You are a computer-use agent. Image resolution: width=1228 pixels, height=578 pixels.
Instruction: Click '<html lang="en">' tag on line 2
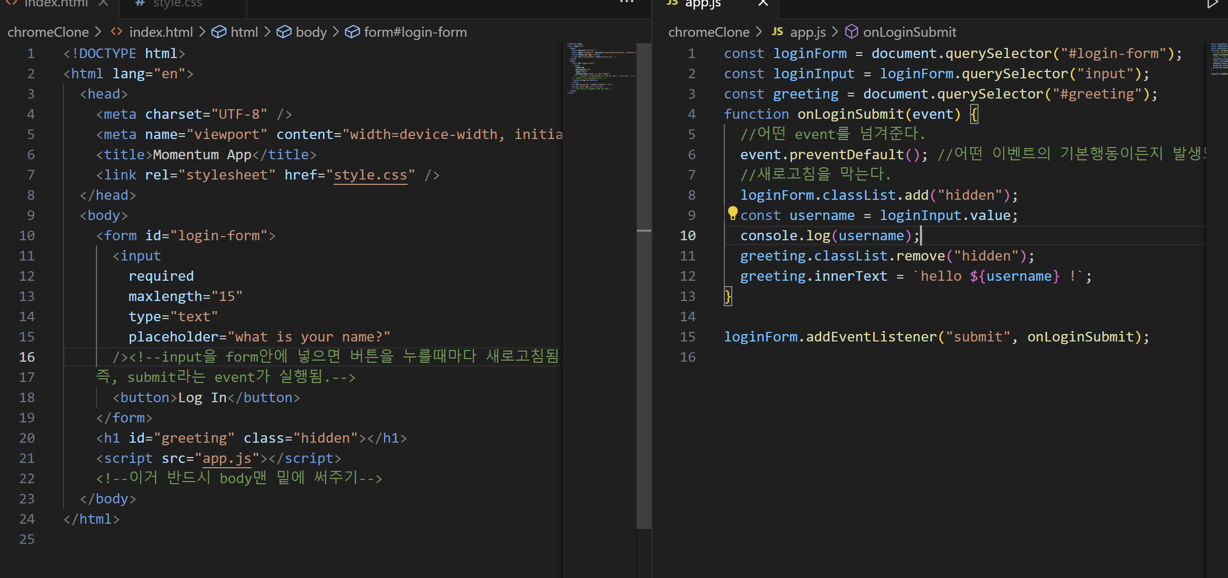pyautogui.click(x=128, y=74)
